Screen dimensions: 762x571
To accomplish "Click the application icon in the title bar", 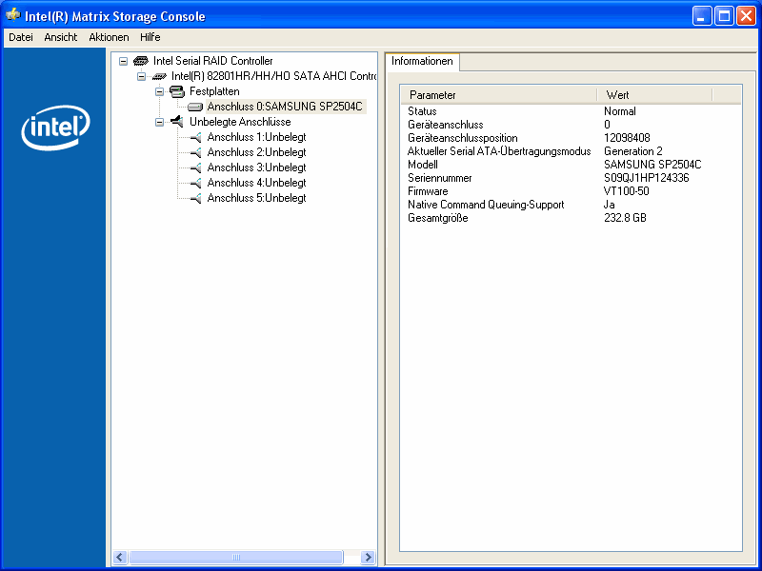I will pos(13,15).
